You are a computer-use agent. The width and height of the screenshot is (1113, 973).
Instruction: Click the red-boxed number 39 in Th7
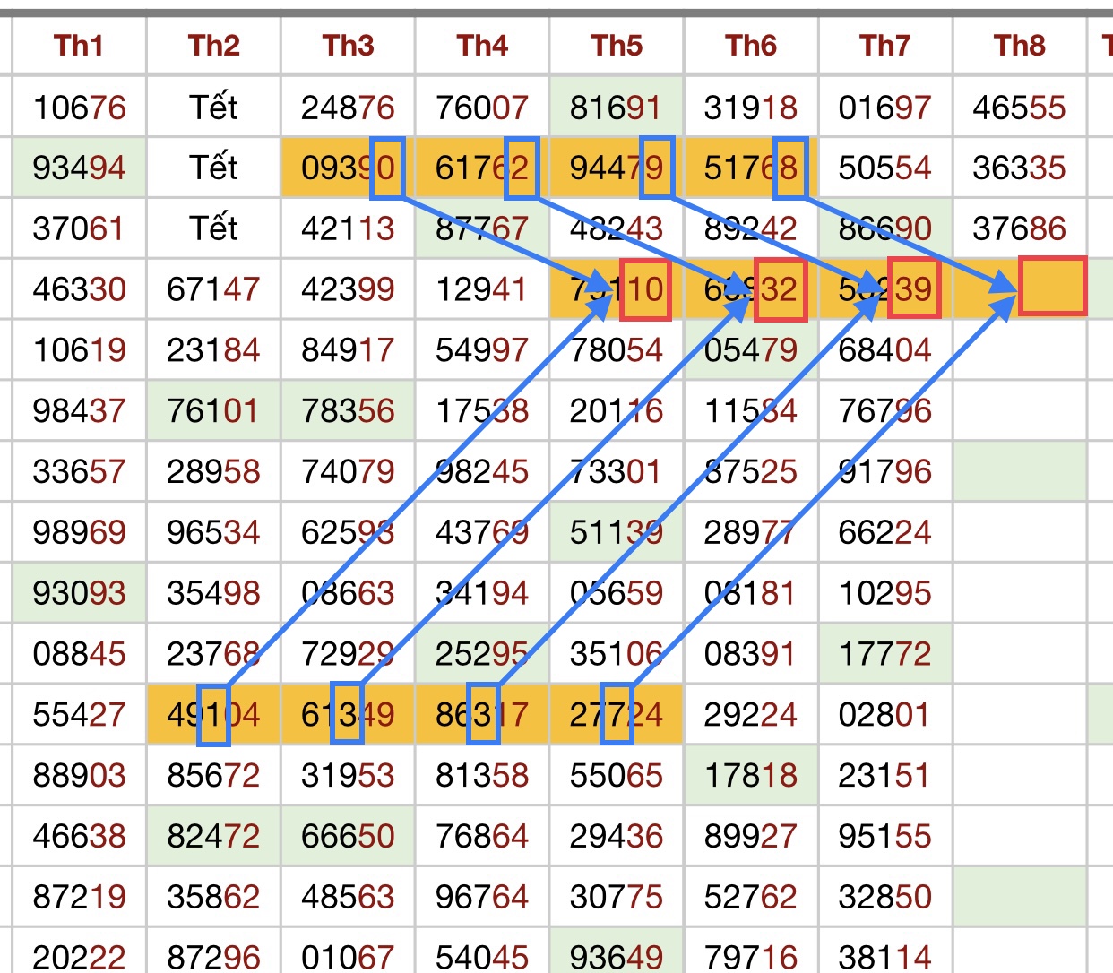pos(914,289)
